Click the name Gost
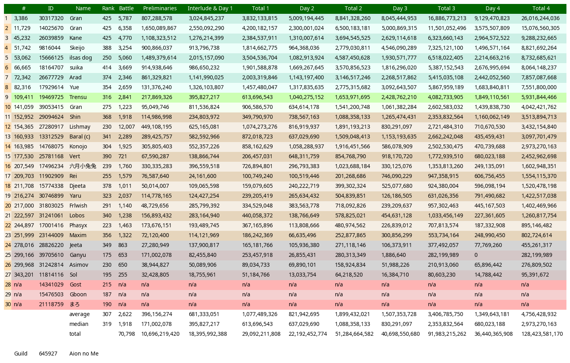The height and width of the screenshot is (363, 570). click(x=75, y=284)
